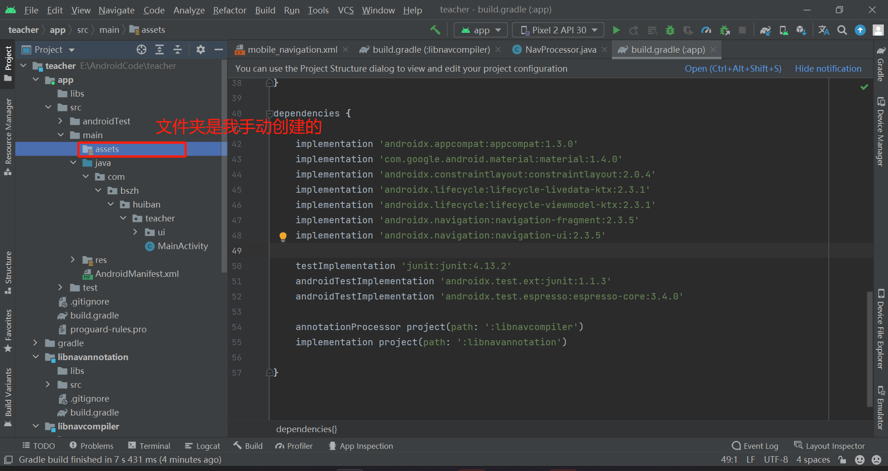Click Hide notification link
Viewport: 888px width, 471px height.
point(828,68)
